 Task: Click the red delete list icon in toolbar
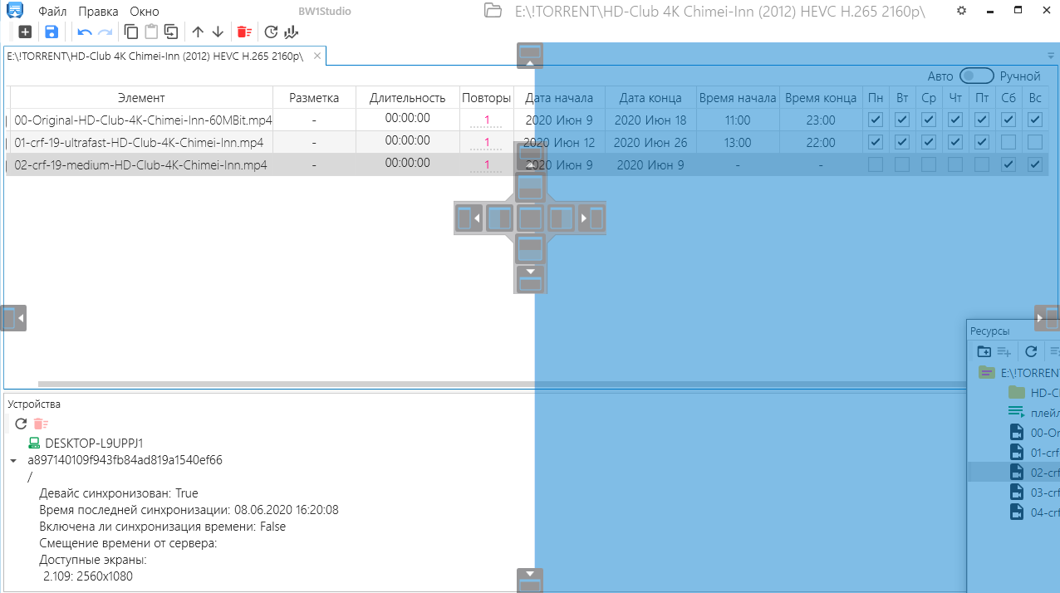pos(243,32)
